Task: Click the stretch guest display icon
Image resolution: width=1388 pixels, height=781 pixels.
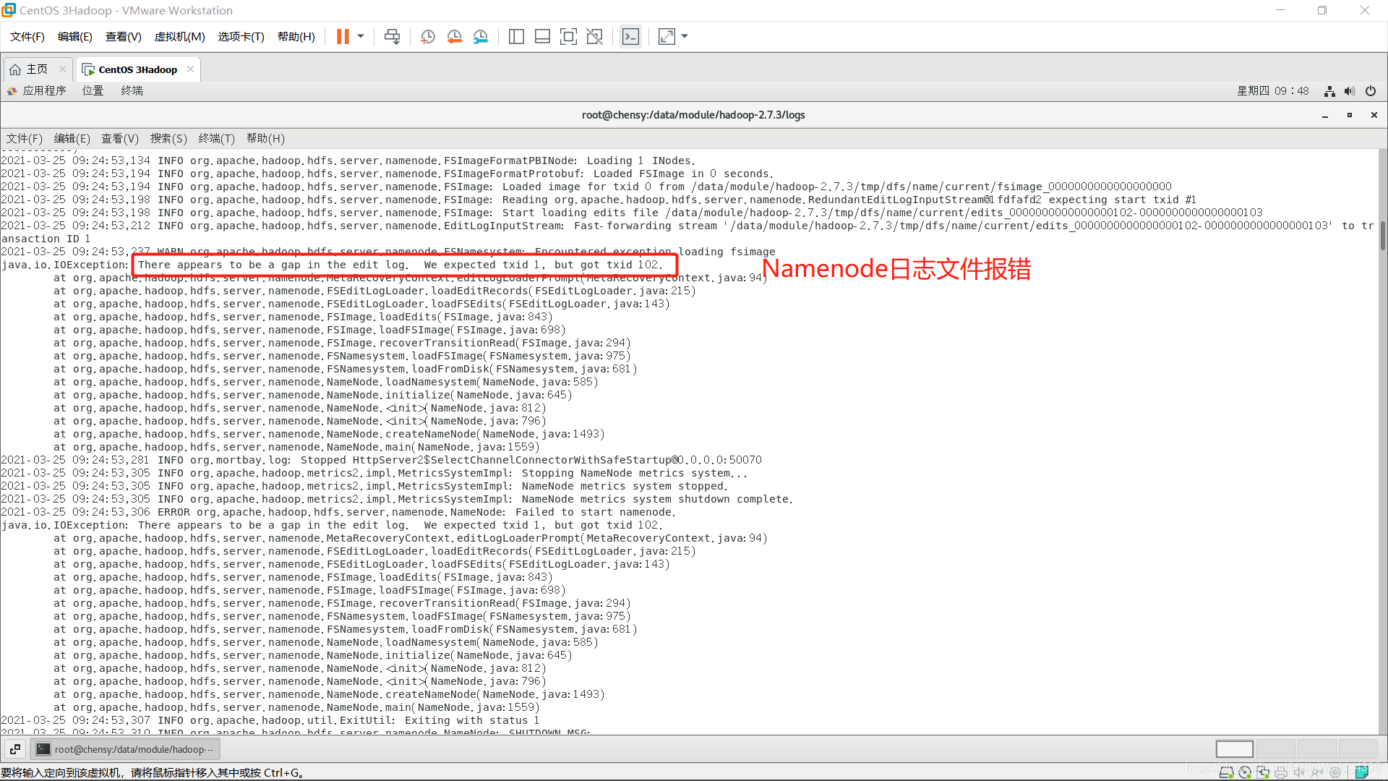Action: click(667, 36)
